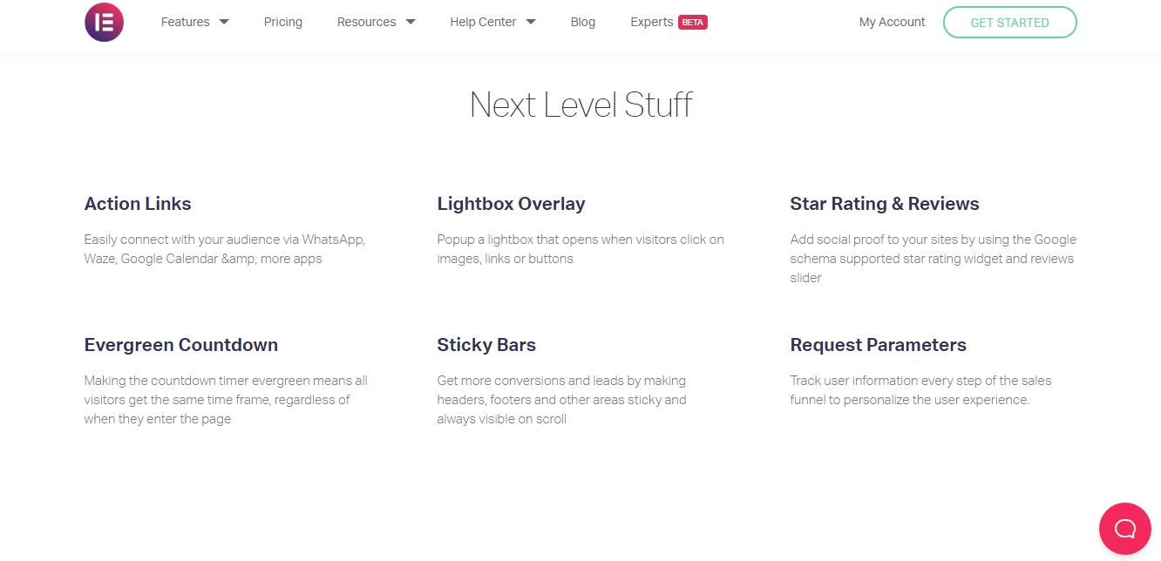Click the description mentioning WhatsApp and Waze
The width and height of the screenshot is (1161, 561).
point(224,249)
